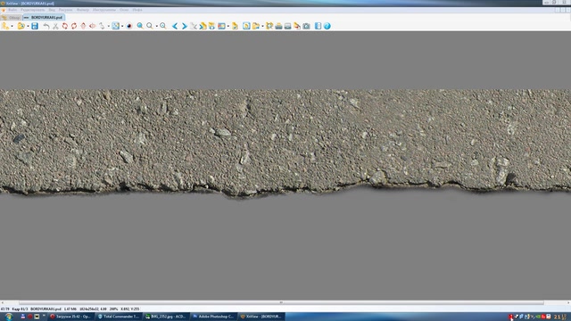
Task: Apply red-eye correction tool
Action: pyautogui.click(x=128, y=26)
